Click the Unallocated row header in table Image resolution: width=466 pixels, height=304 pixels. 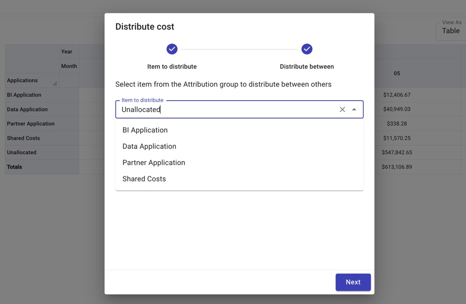[x=21, y=152]
